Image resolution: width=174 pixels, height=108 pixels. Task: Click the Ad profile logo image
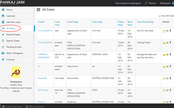pyautogui.click(x=16, y=72)
